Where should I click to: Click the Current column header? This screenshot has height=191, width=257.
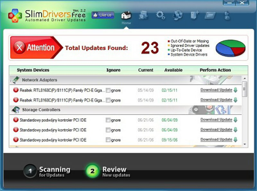(x=146, y=70)
